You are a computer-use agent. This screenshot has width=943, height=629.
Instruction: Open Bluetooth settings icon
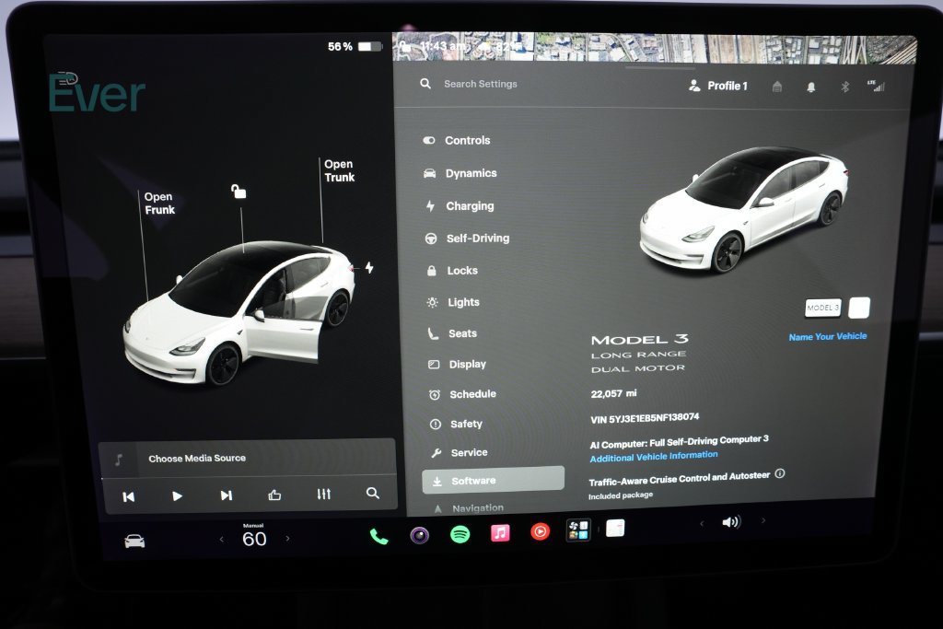click(844, 87)
